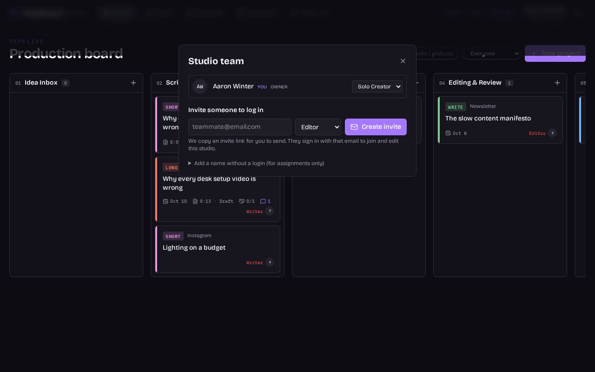The height and width of the screenshot is (372, 595).
Task: Click the calendar icon beside Oct 8
Action: pos(448,133)
